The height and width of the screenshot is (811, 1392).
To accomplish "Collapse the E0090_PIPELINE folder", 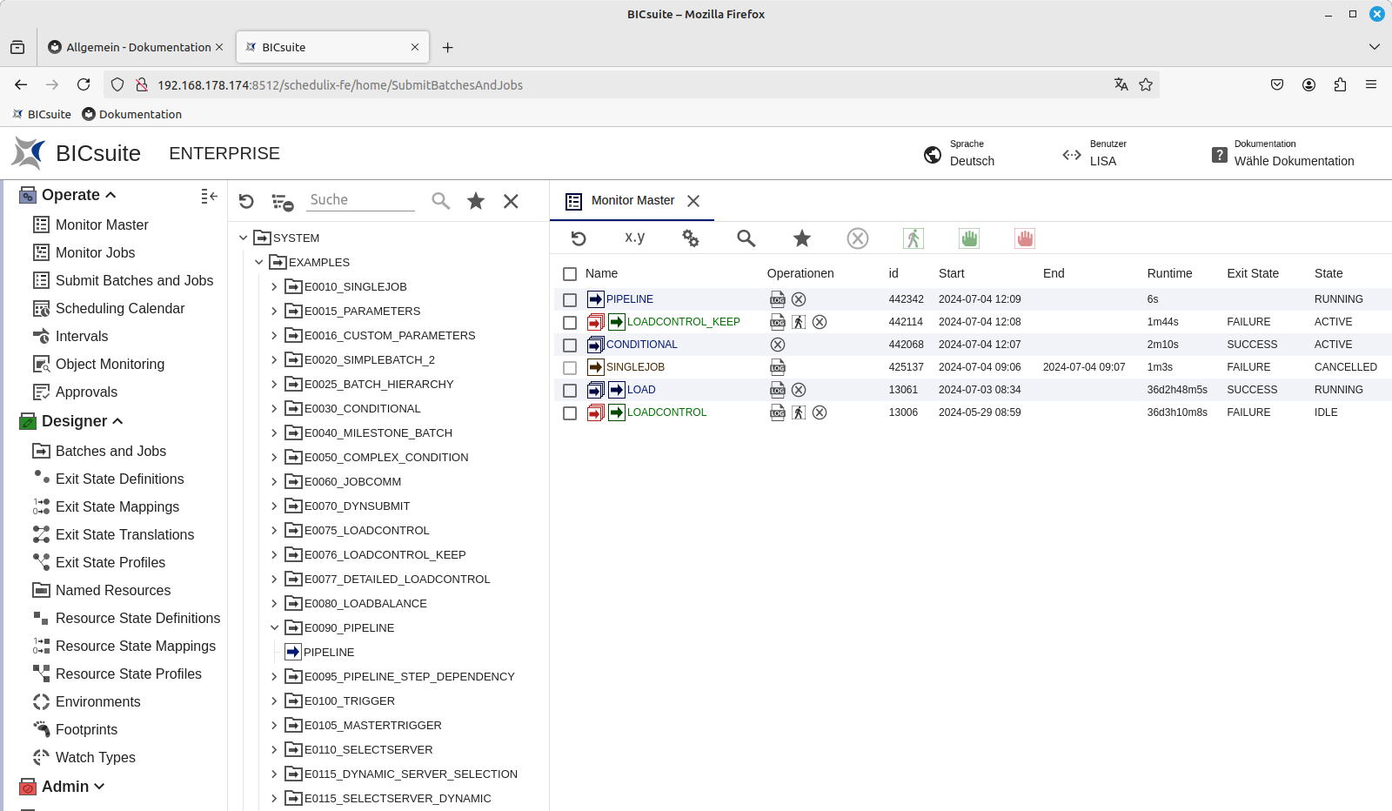I will [x=274, y=627].
